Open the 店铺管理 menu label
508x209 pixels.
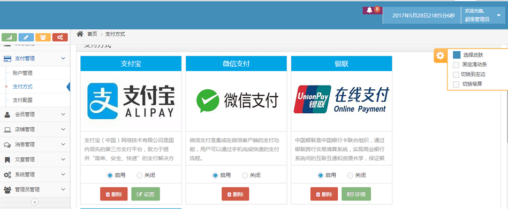tap(25, 129)
